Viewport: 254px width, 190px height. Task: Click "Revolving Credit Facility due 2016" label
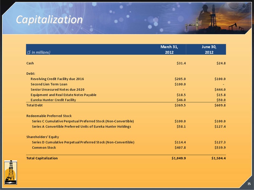click(57, 79)
